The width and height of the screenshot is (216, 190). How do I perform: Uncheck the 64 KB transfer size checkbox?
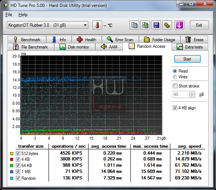pyautogui.click(x=18, y=165)
